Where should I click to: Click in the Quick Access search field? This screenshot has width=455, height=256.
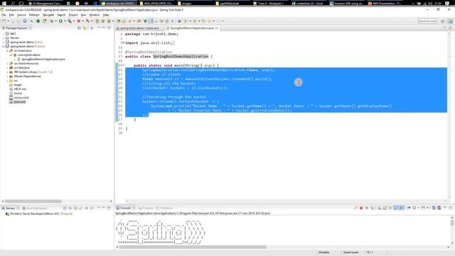point(427,21)
